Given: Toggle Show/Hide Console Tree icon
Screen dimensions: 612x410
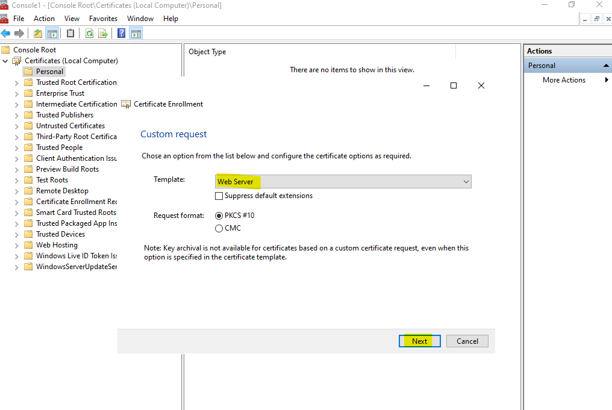Looking at the screenshot, I should coord(52,34).
